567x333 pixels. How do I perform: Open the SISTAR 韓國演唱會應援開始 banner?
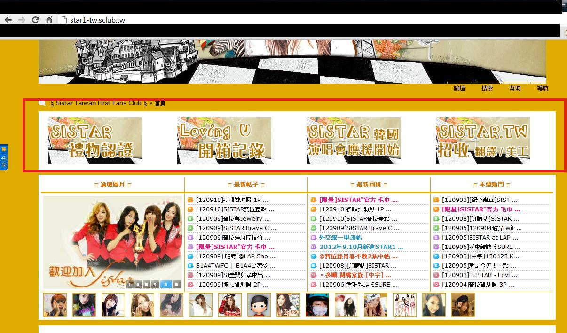pos(354,141)
